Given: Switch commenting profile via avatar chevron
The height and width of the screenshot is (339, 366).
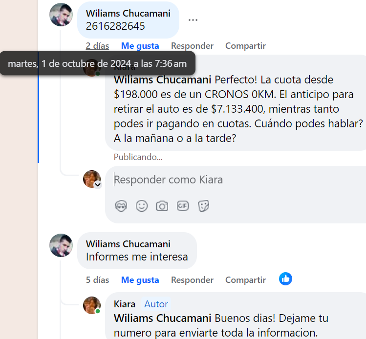Looking at the screenshot, I should point(98,185).
